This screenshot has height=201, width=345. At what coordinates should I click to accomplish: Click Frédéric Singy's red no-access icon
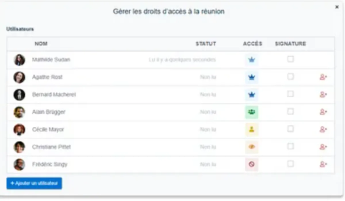(x=252, y=164)
